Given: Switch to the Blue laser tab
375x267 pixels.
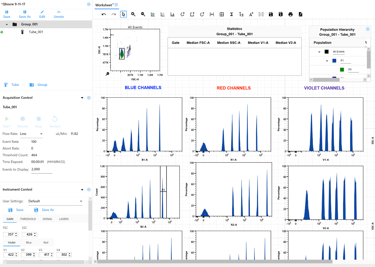Looking at the screenshot, I should [x=29, y=243].
